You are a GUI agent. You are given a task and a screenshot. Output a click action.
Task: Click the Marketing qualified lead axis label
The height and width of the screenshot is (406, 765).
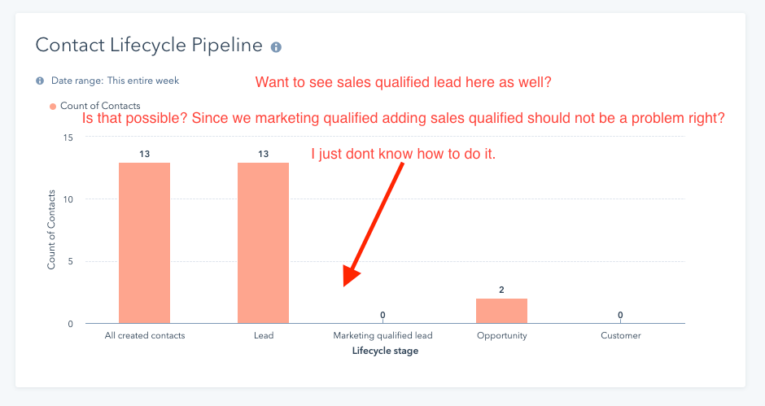pos(382,336)
